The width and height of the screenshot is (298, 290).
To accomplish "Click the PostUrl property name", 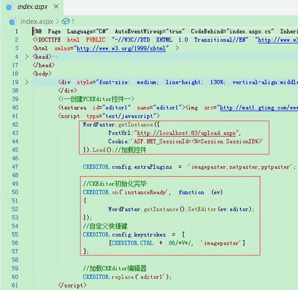I will point(119,133).
